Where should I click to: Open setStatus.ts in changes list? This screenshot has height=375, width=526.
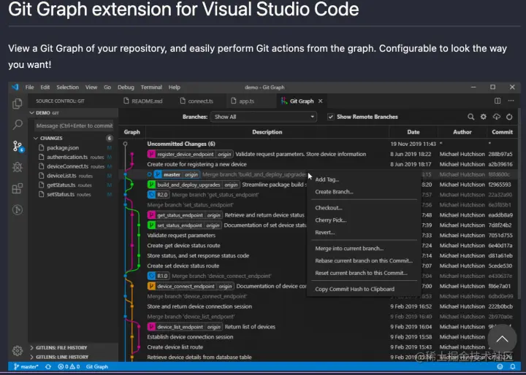pos(73,194)
